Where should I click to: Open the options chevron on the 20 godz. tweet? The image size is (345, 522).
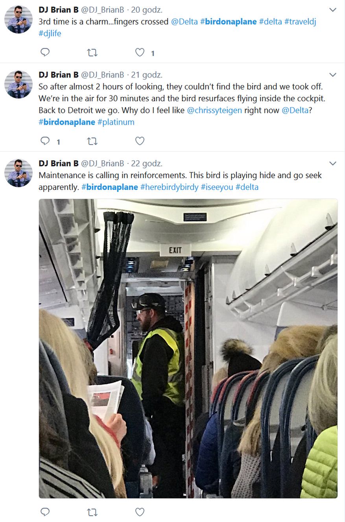[x=333, y=10]
